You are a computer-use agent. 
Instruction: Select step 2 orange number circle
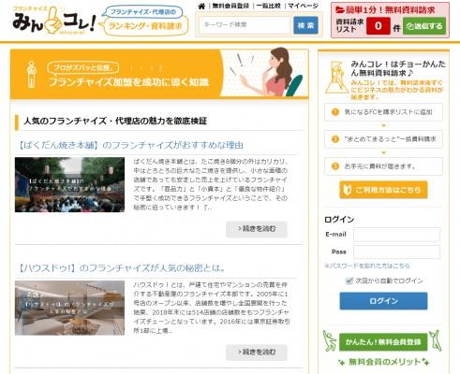point(335,139)
